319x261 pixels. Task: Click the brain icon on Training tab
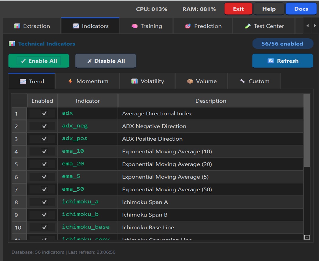pyautogui.click(x=134, y=26)
